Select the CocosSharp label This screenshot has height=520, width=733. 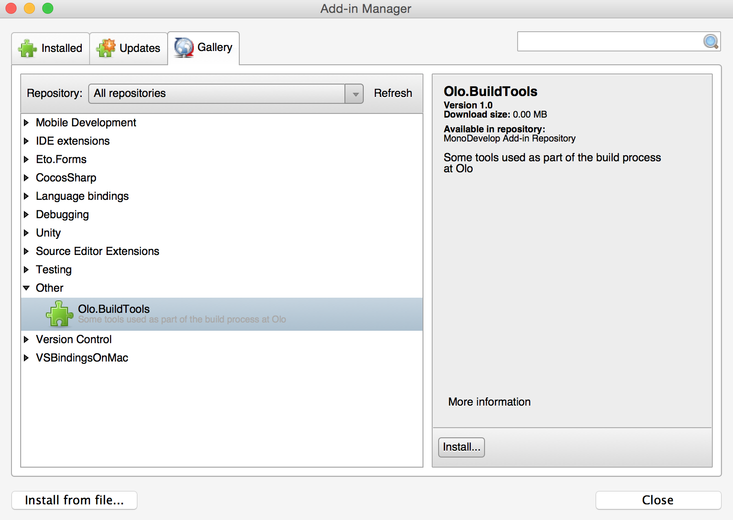click(66, 178)
